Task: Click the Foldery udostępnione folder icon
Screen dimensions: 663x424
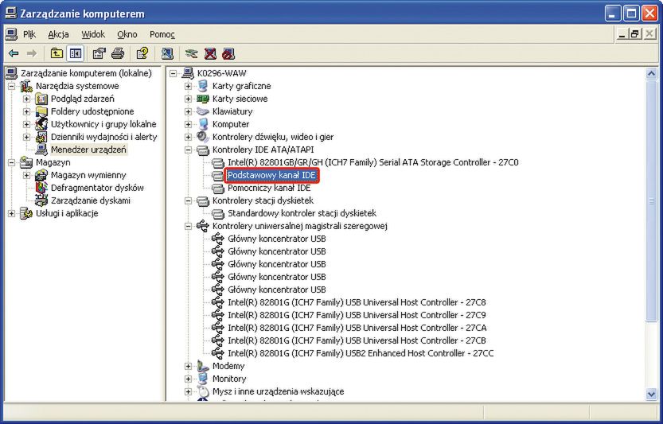Action: (41, 111)
